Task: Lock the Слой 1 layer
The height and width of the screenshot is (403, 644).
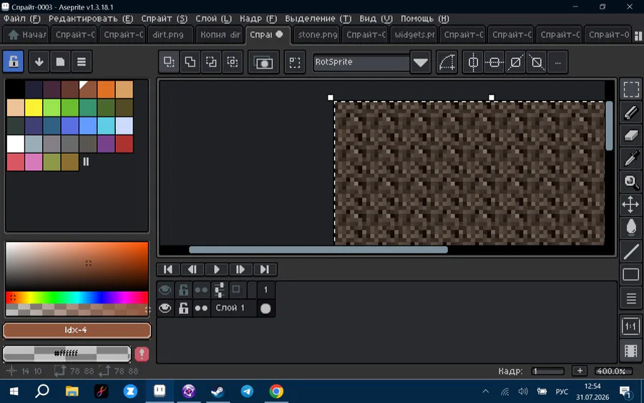Action: pyautogui.click(x=183, y=308)
